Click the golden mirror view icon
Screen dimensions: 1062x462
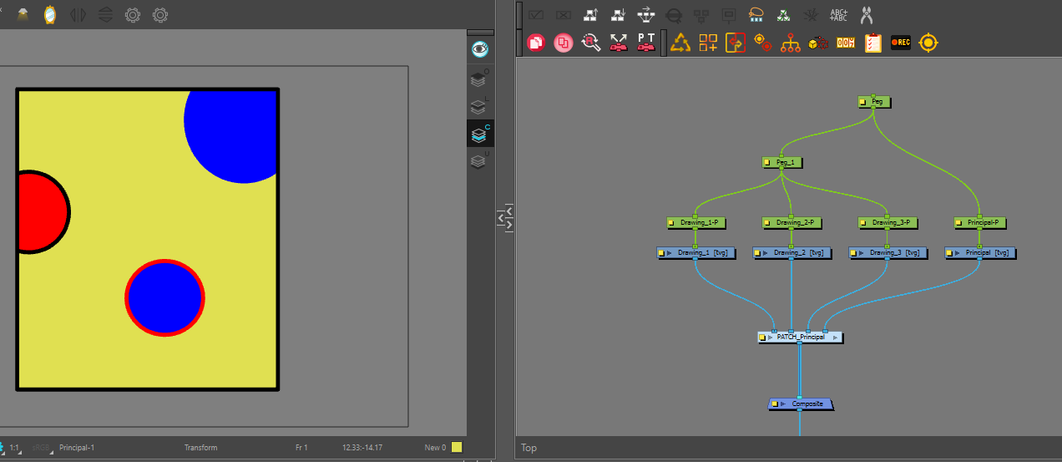50,14
